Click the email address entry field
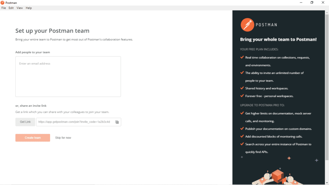This screenshot has width=329, height=185. [x=68, y=76]
